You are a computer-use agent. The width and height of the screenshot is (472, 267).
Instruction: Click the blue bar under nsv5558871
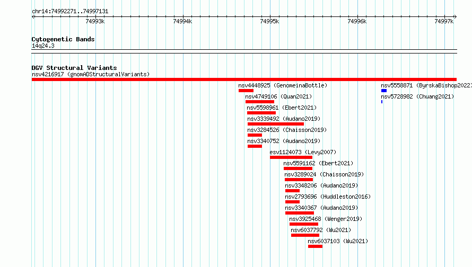(x=384, y=91)
